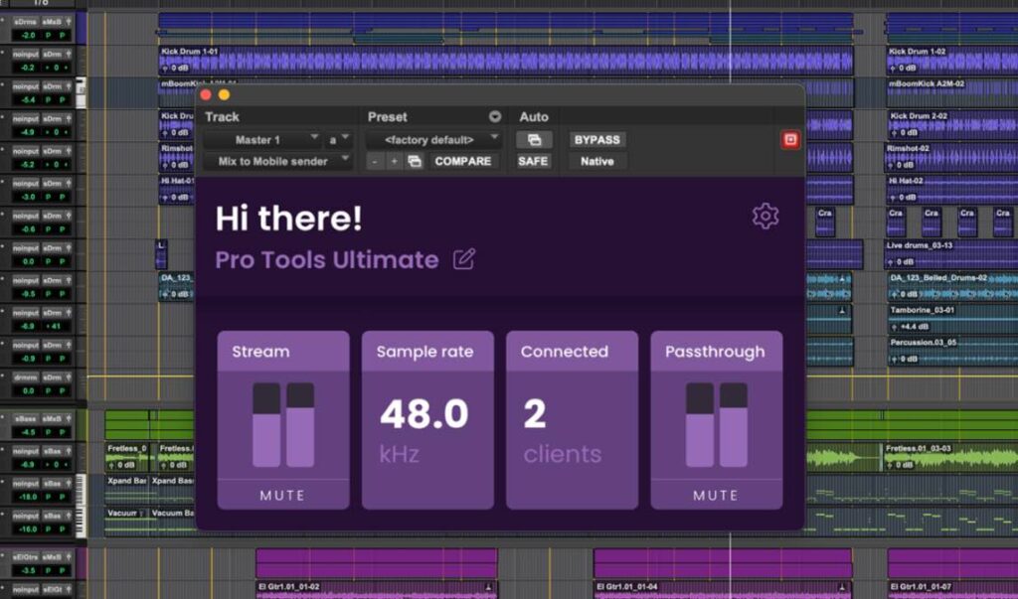Image resolution: width=1018 pixels, height=599 pixels.
Task: Click the Native processing button
Action: pyautogui.click(x=596, y=160)
